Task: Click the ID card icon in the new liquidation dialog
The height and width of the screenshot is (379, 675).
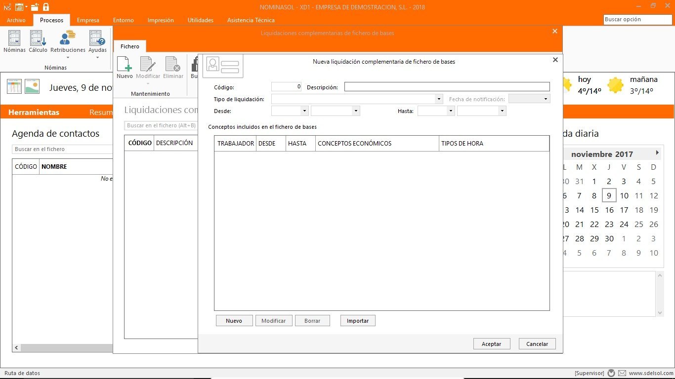Action: (223, 66)
